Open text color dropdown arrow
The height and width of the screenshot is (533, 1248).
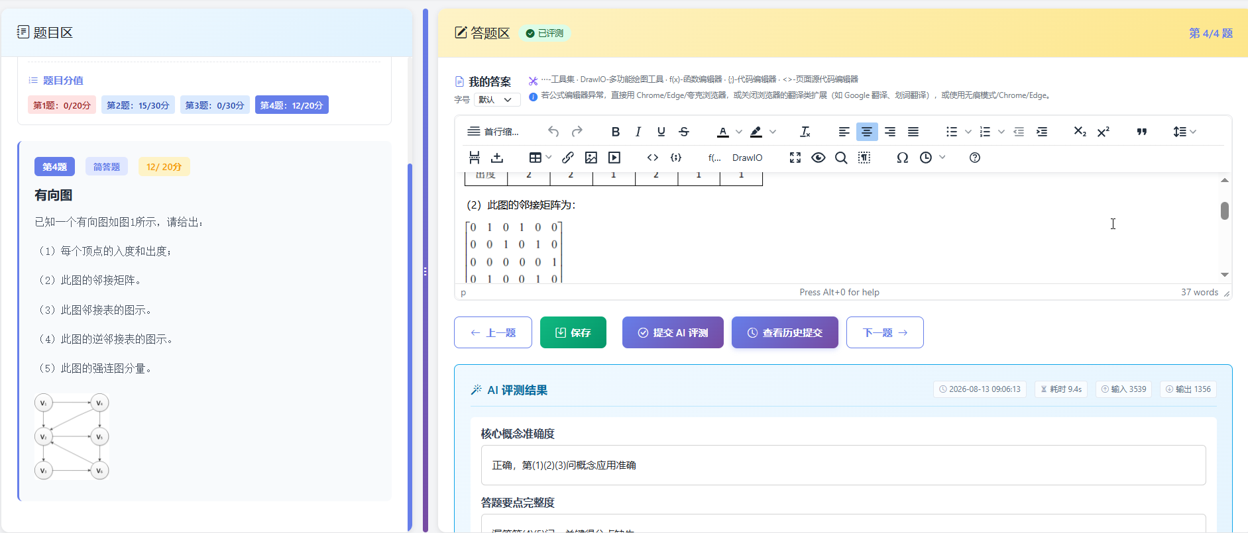point(739,132)
